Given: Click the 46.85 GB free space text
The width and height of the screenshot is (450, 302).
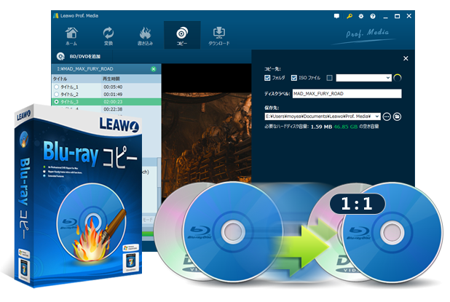Looking at the screenshot, I should click(346, 127).
